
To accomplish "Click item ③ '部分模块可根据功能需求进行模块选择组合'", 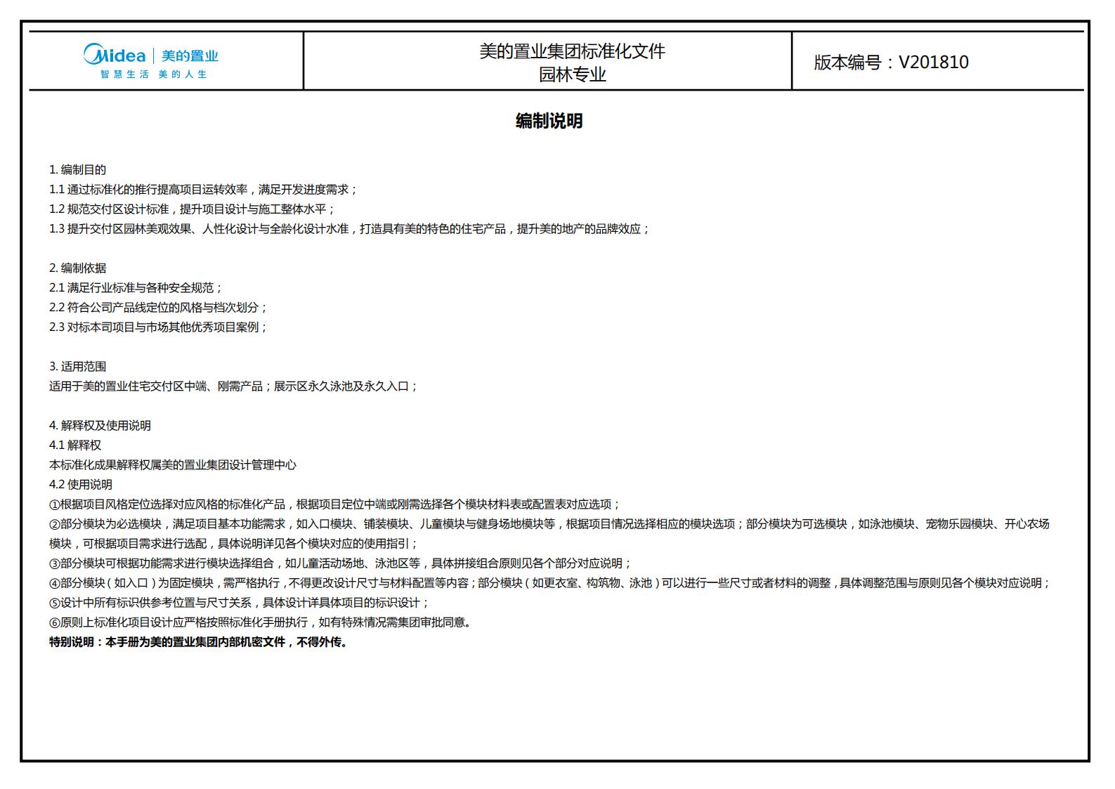I will pos(341,563).
